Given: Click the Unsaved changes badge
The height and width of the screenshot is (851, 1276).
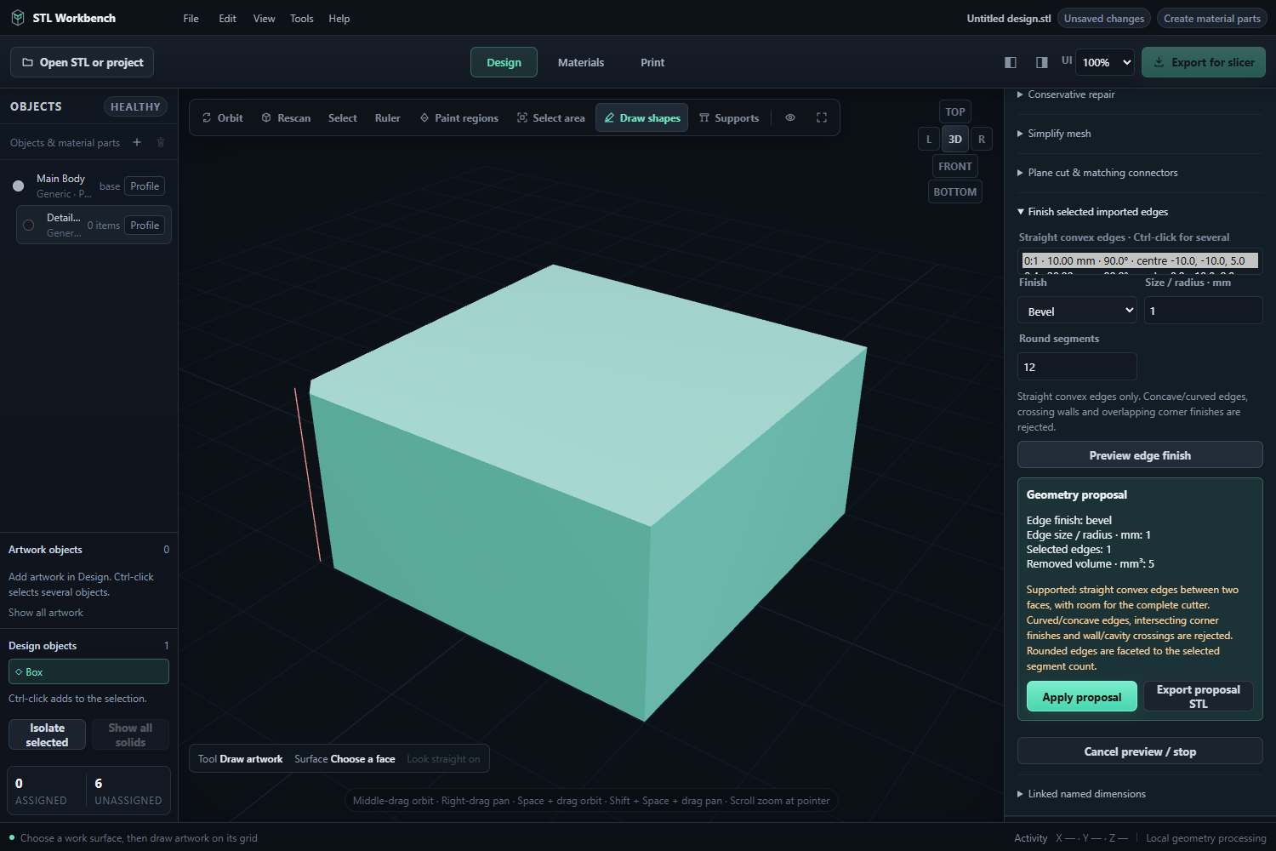Looking at the screenshot, I should [x=1104, y=18].
